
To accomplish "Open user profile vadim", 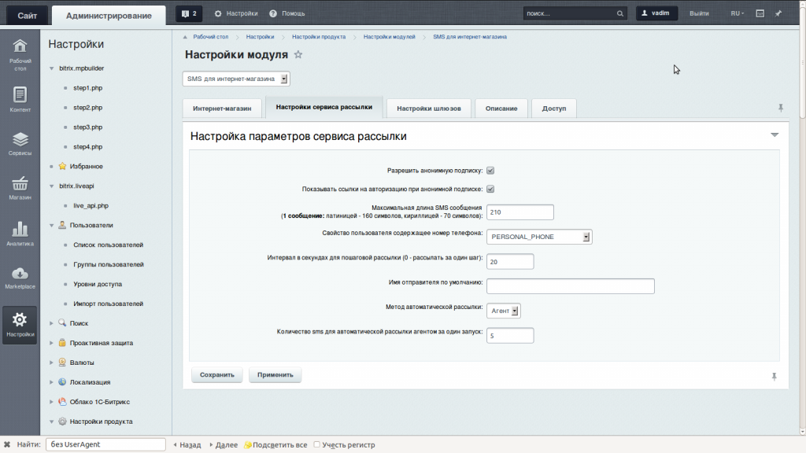I will pyautogui.click(x=656, y=13).
